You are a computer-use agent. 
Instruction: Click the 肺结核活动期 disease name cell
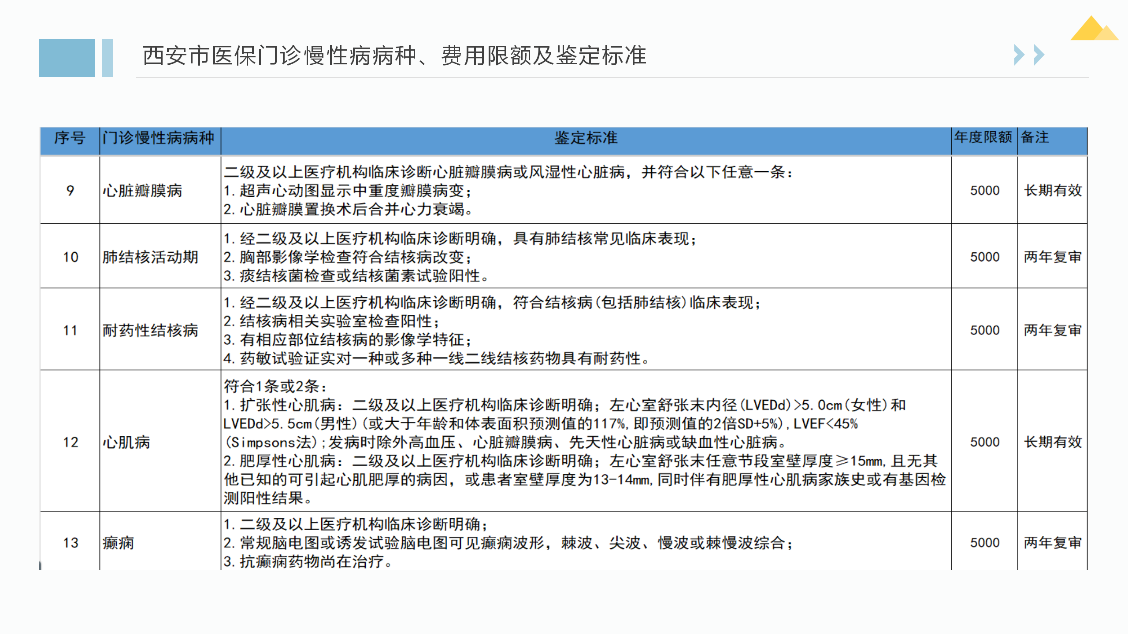150,257
